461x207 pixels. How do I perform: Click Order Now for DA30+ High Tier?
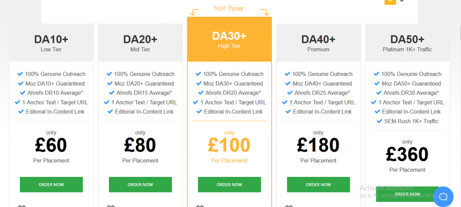(x=229, y=184)
